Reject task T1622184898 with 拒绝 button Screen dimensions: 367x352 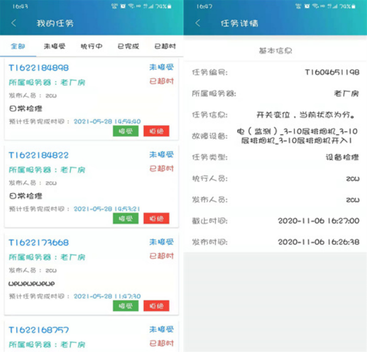156,131
